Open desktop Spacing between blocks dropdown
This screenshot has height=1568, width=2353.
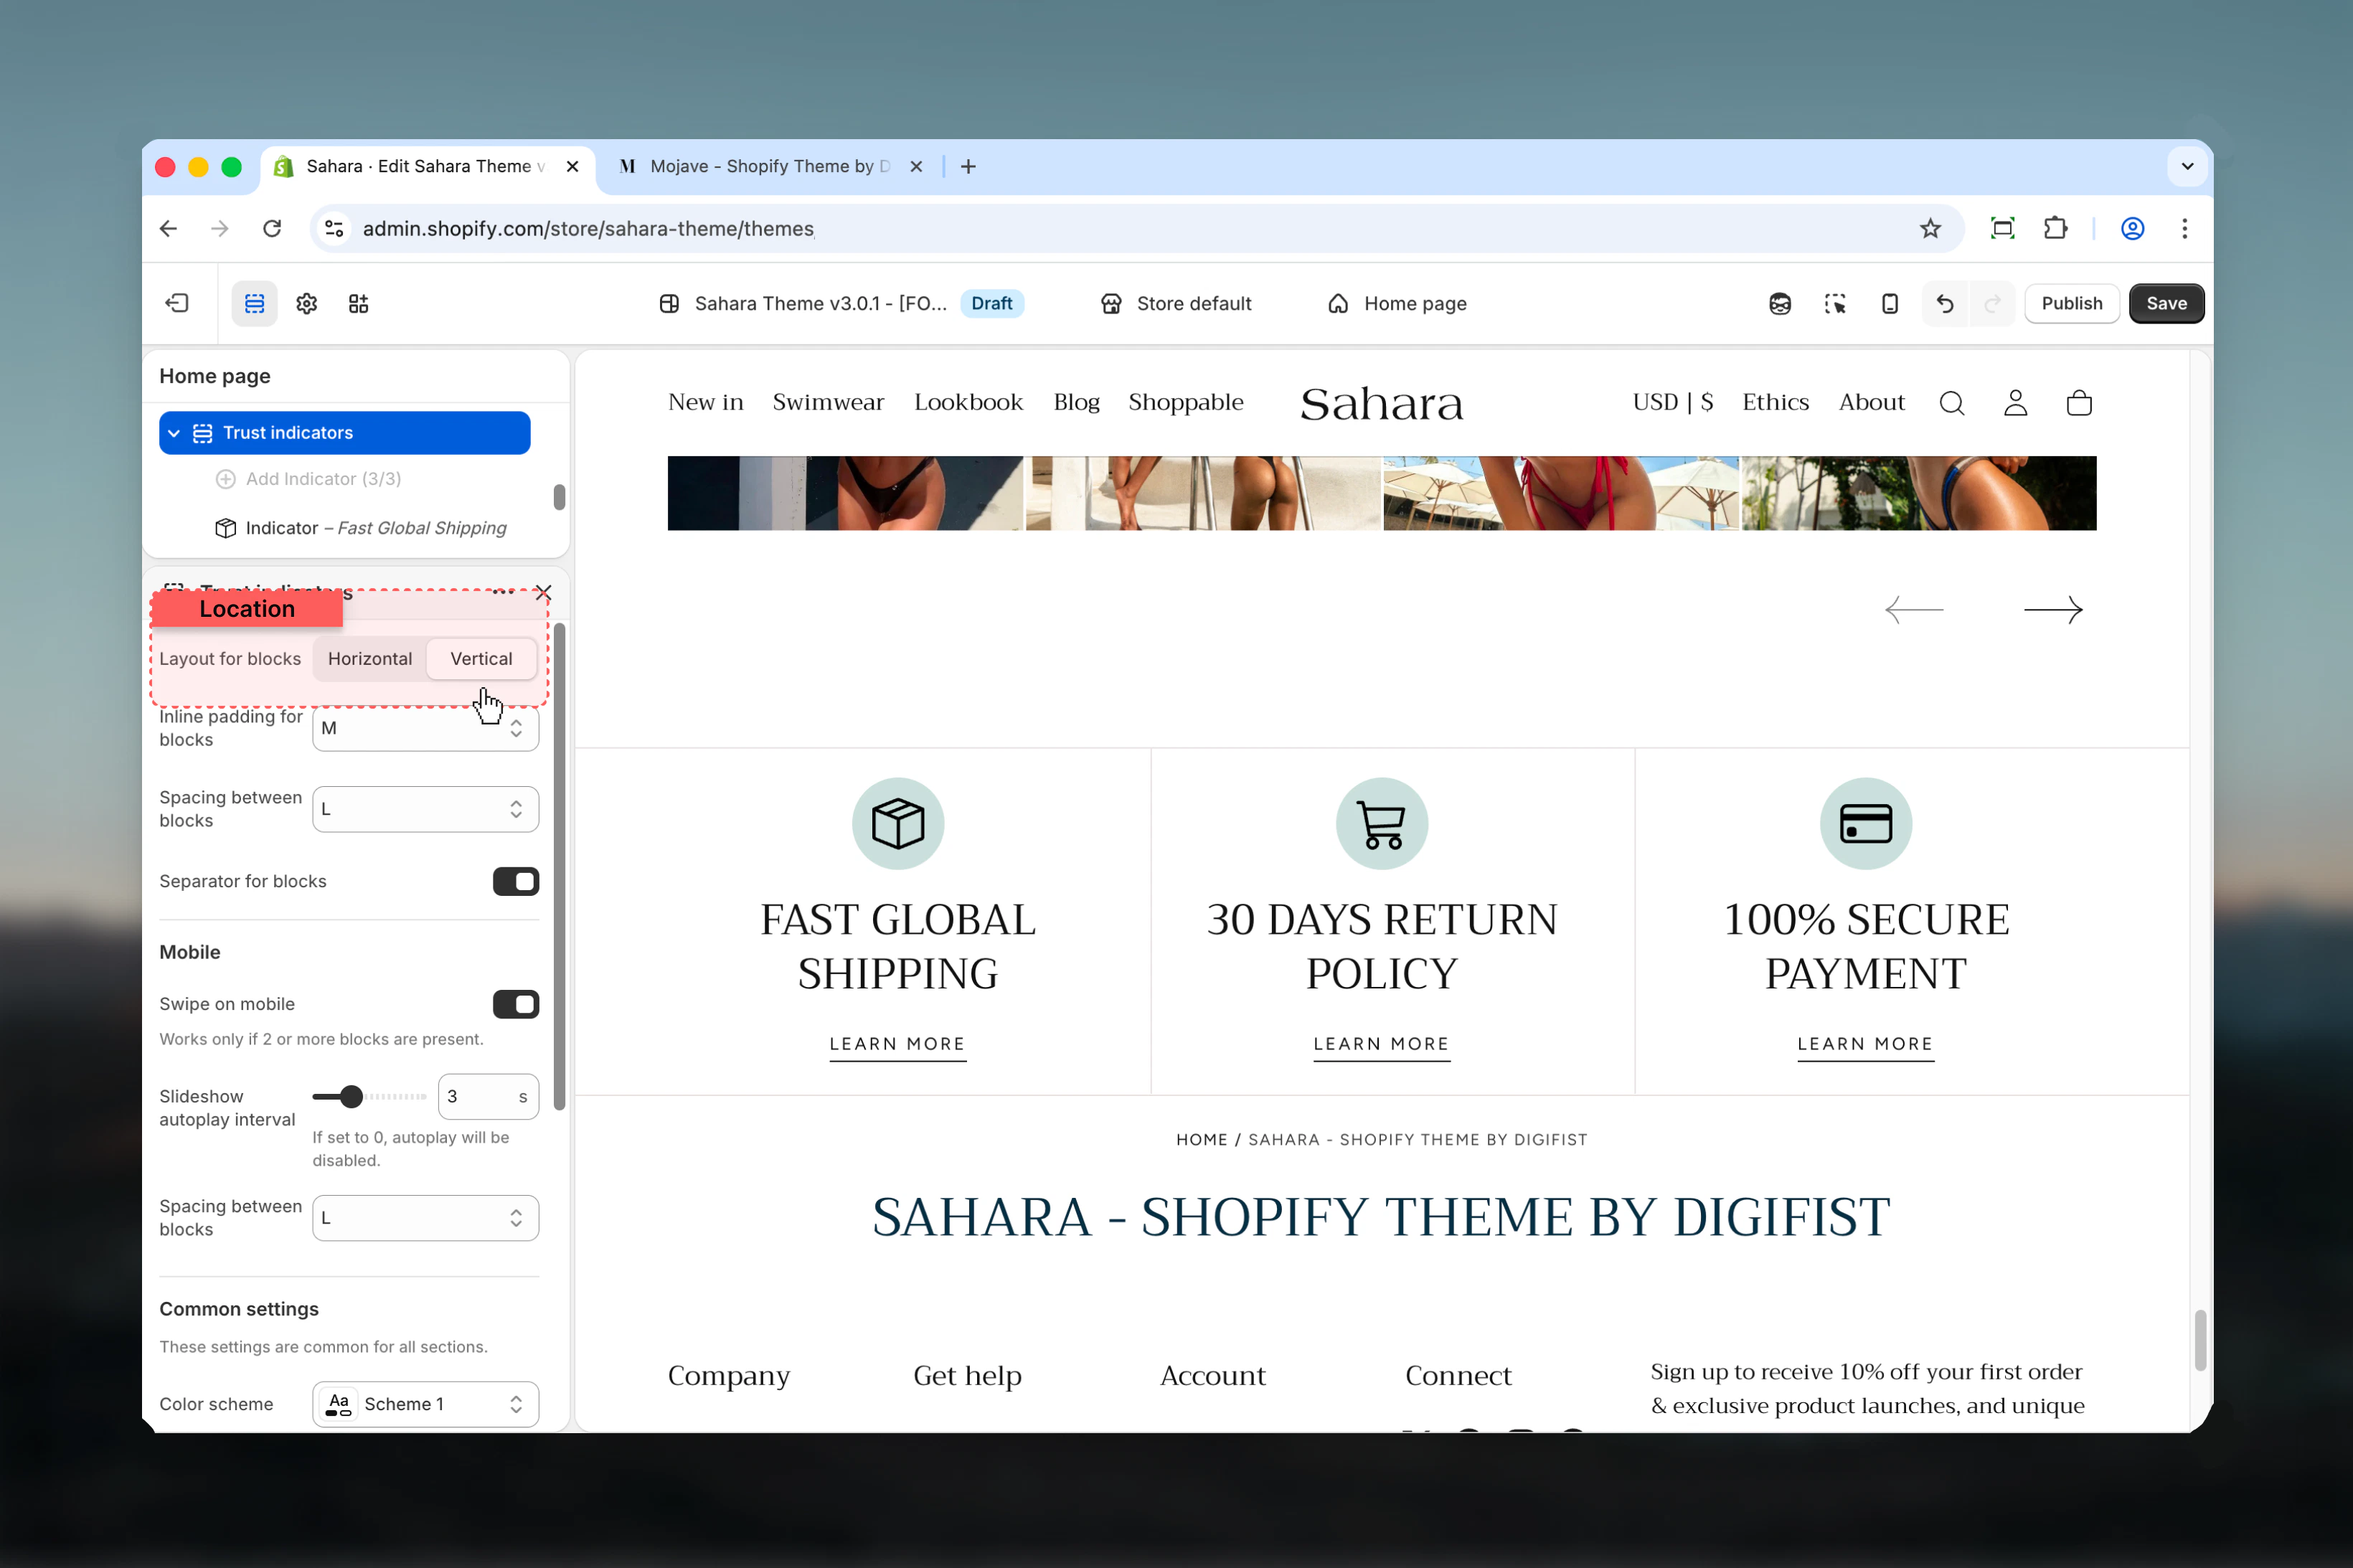(x=426, y=809)
